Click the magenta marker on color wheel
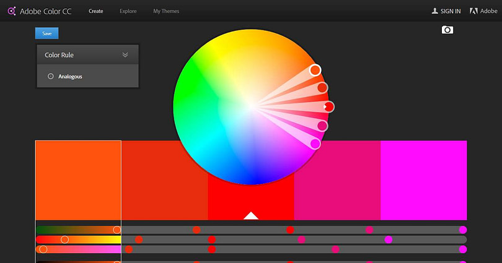Image resolution: width=502 pixels, height=263 pixels. (x=315, y=144)
